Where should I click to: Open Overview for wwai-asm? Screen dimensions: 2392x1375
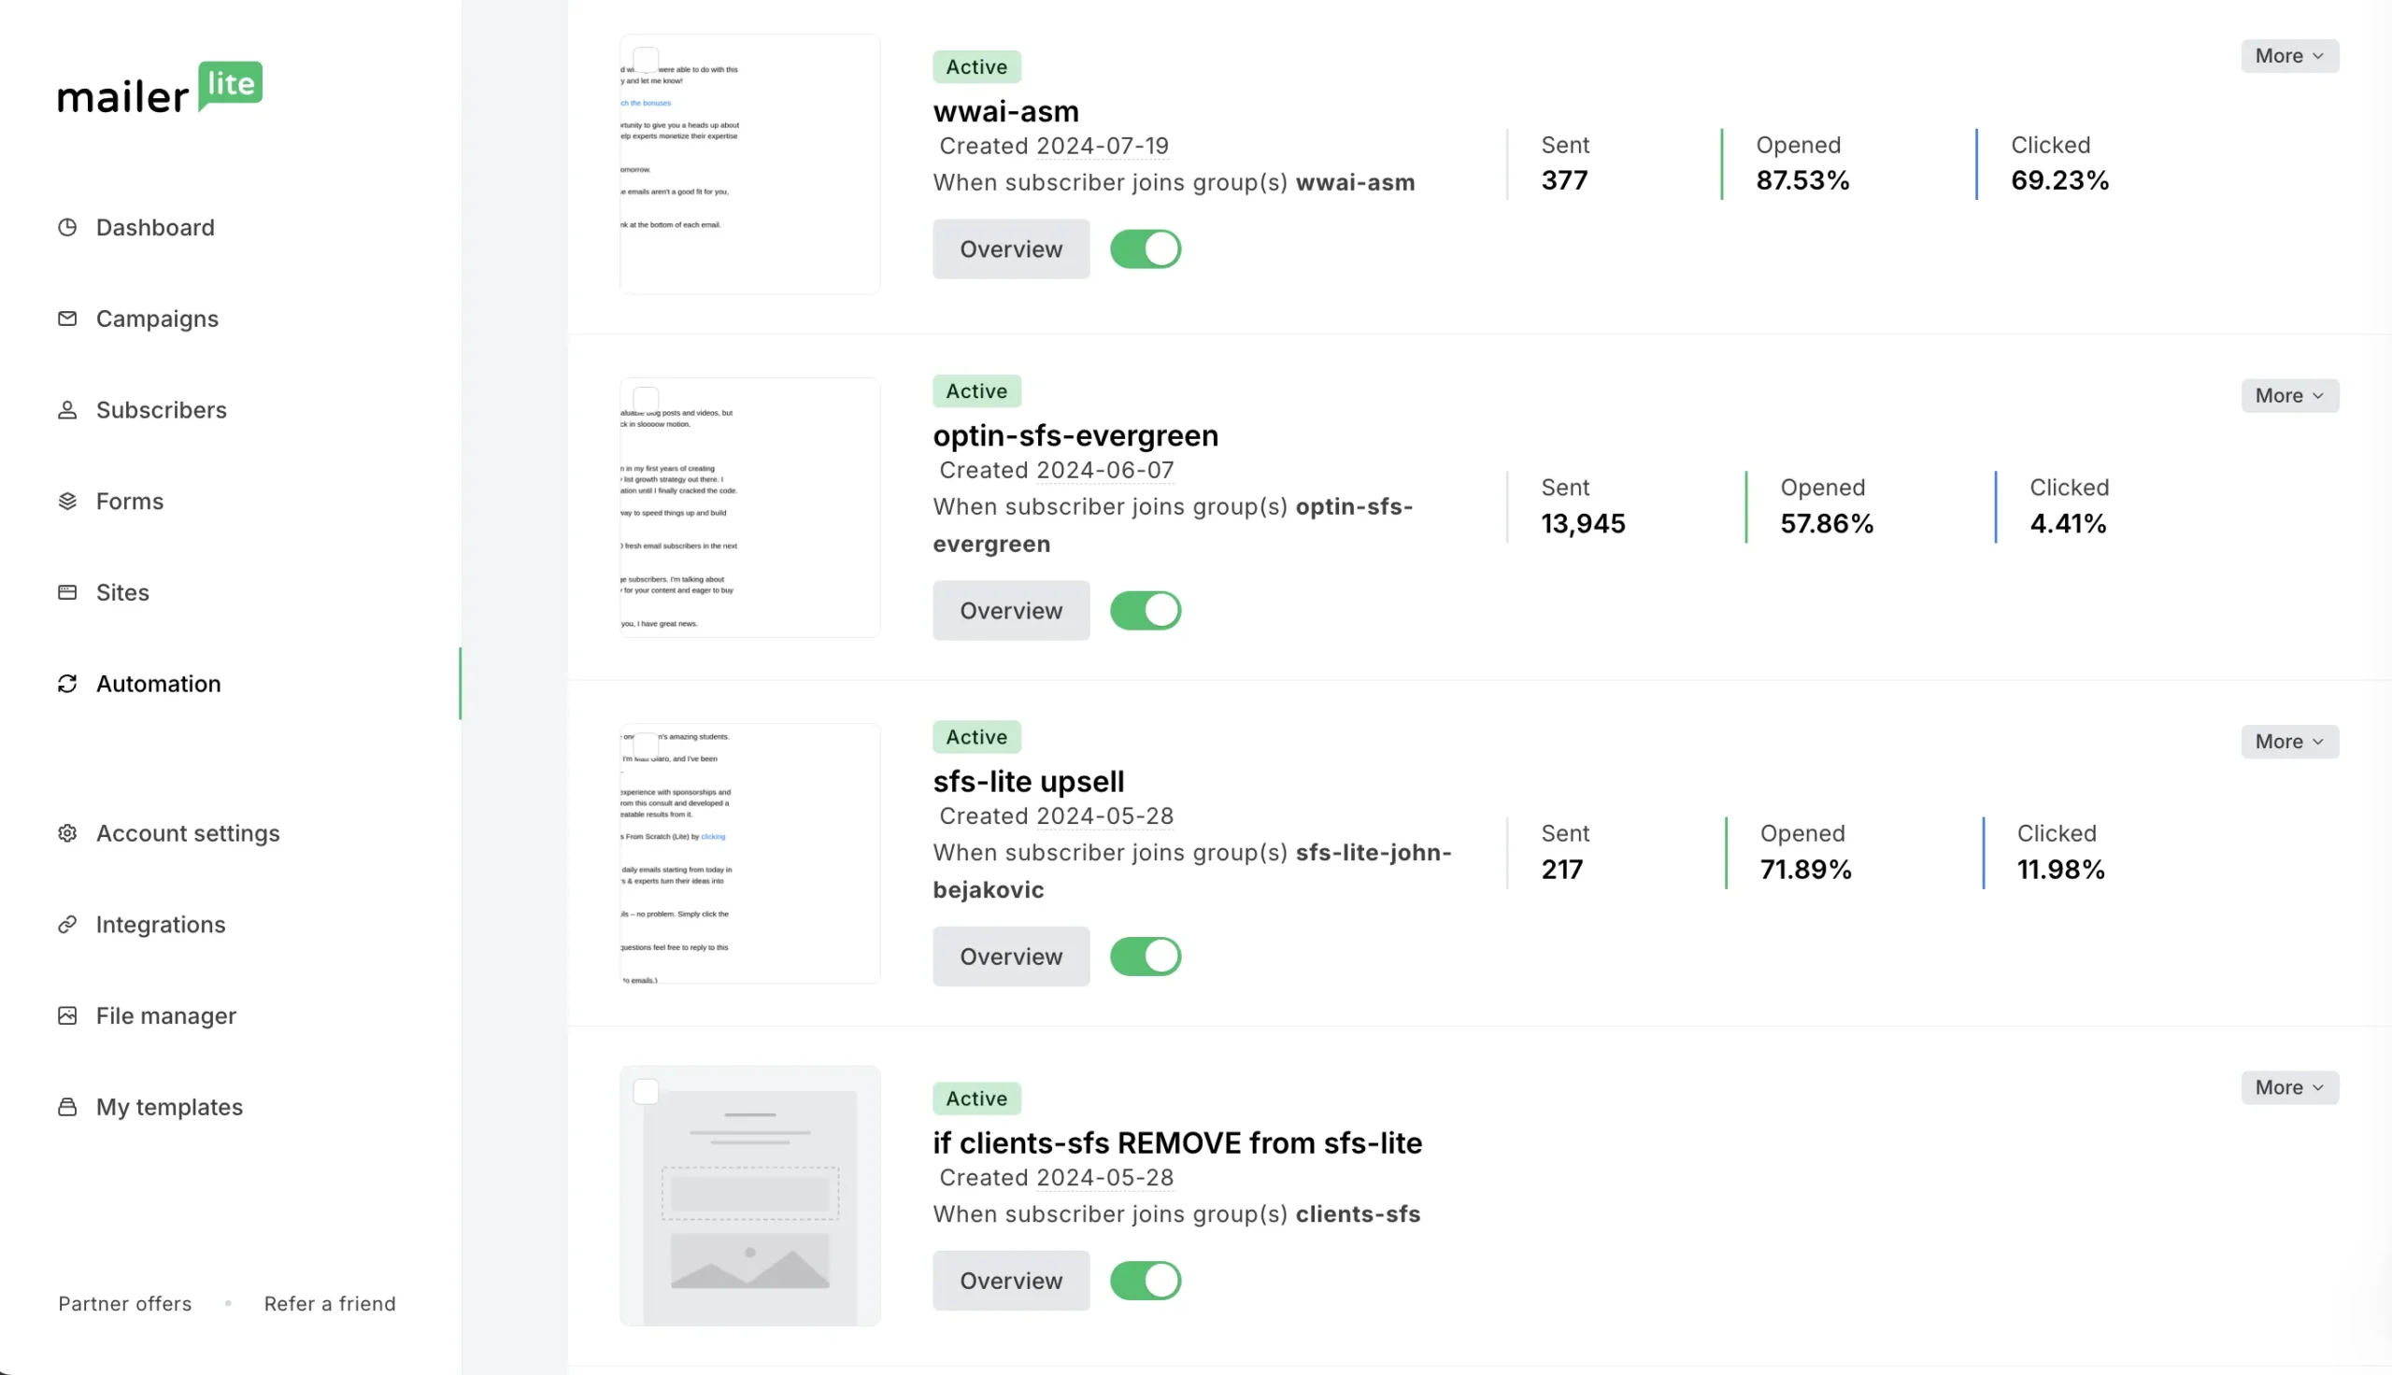(x=1011, y=249)
